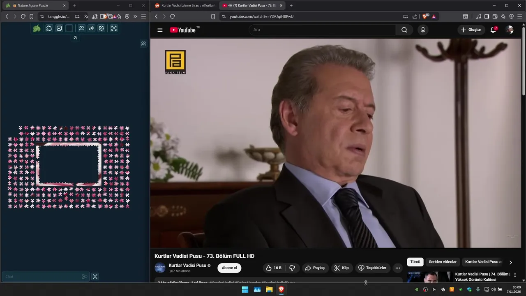Open Brave VPN shield in YouTube window
The image size is (526, 296).
click(x=511, y=16)
